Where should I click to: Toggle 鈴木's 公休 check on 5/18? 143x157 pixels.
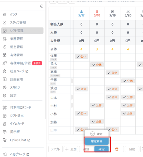click(97, 65)
